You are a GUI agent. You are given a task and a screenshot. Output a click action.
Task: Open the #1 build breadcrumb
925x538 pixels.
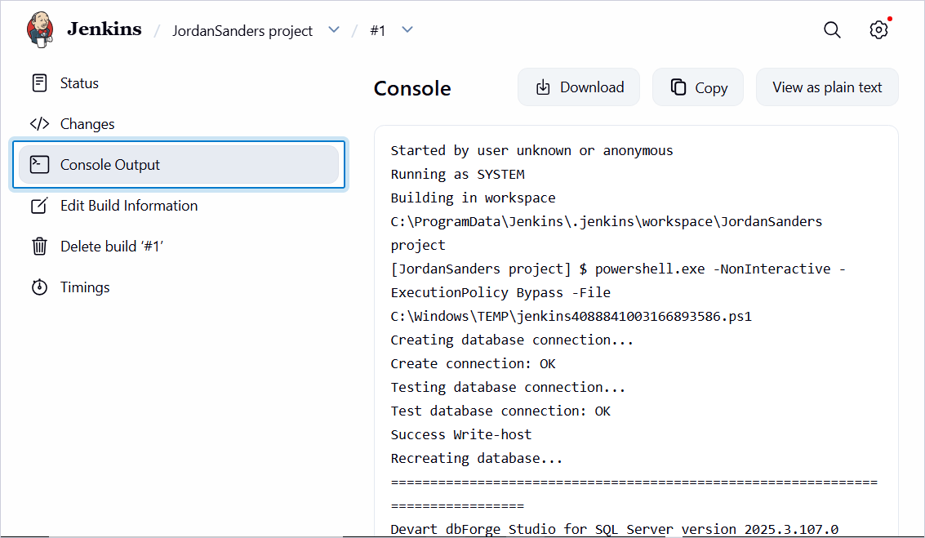pyautogui.click(x=377, y=31)
